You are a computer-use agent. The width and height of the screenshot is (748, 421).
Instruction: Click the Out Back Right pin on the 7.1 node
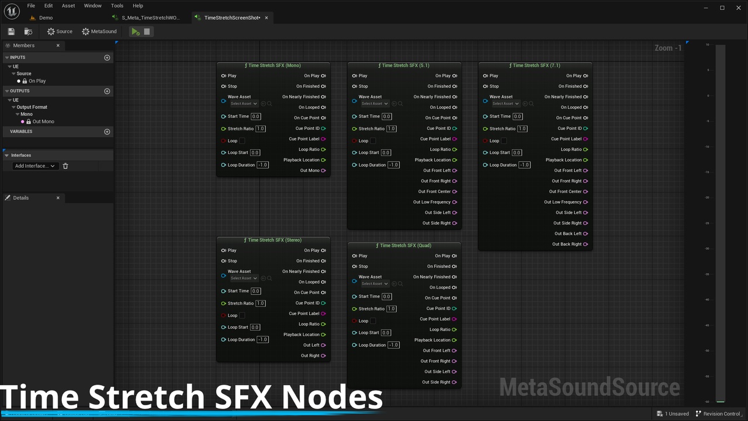click(x=586, y=244)
